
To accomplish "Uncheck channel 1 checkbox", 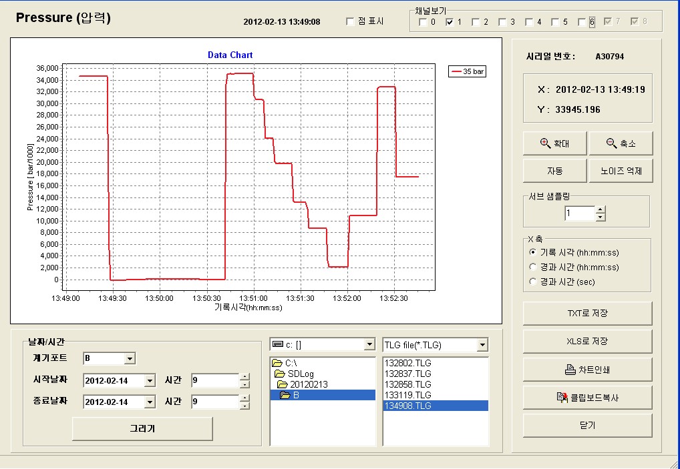I will 450,22.
